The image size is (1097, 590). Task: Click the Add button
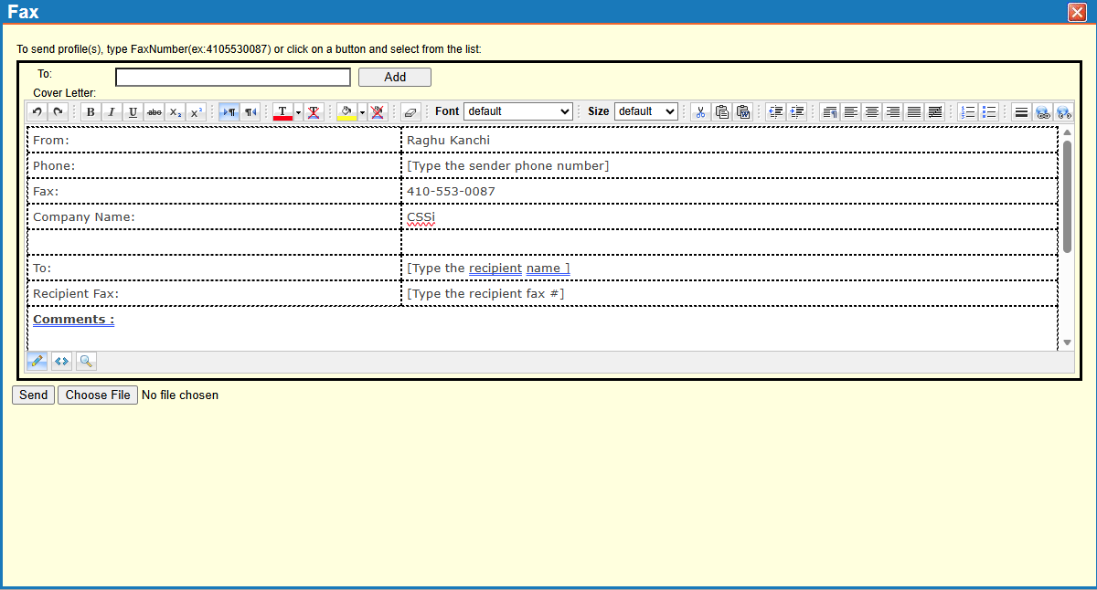(395, 77)
